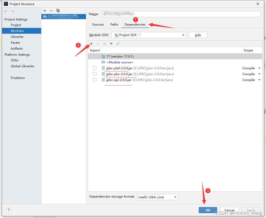Open the Paths tab
The height and width of the screenshot is (218, 266).
[x=114, y=24]
